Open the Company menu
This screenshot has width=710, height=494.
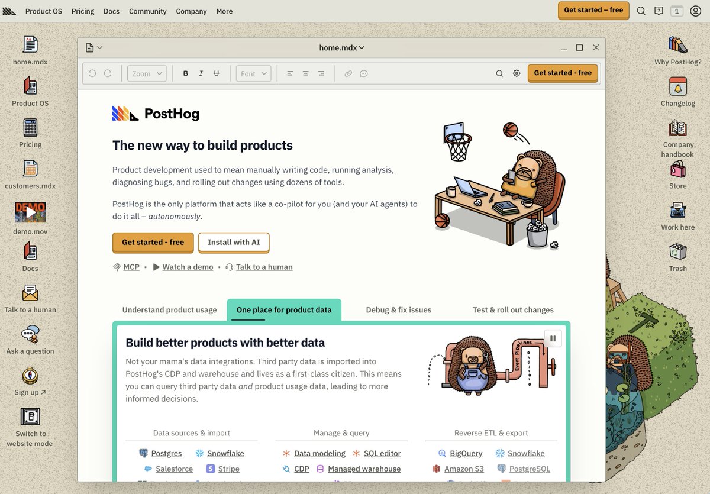(191, 11)
